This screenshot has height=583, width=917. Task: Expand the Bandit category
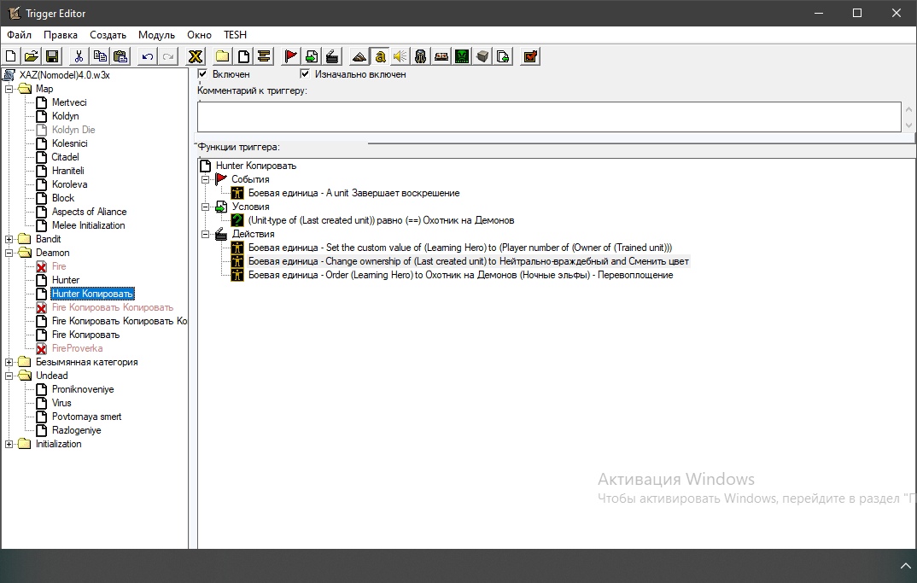9,239
